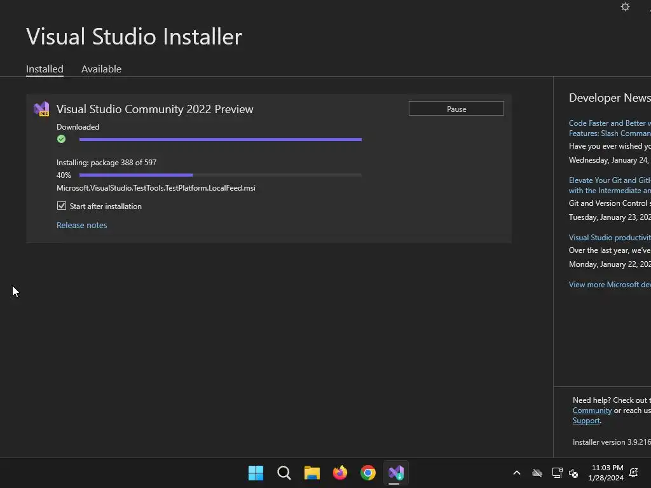Open Firefox from the taskbar
Viewport: 651px width, 488px height.
point(340,473)
